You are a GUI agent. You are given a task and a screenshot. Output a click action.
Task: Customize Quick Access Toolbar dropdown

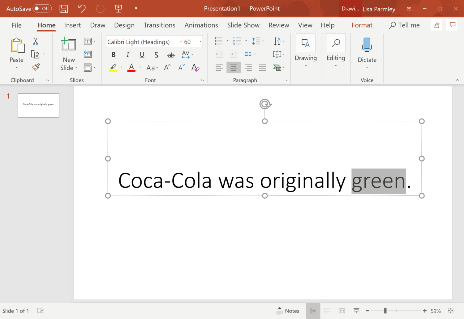tap(136, 9)
